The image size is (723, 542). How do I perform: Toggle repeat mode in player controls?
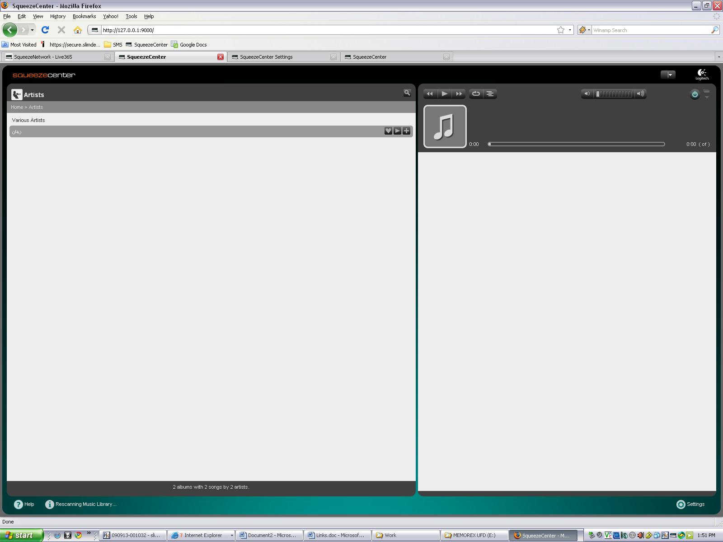coord(476,94)
